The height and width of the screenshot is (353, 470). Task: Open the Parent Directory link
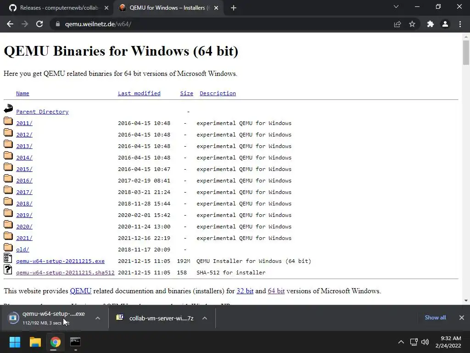click(x=42, y=112)
